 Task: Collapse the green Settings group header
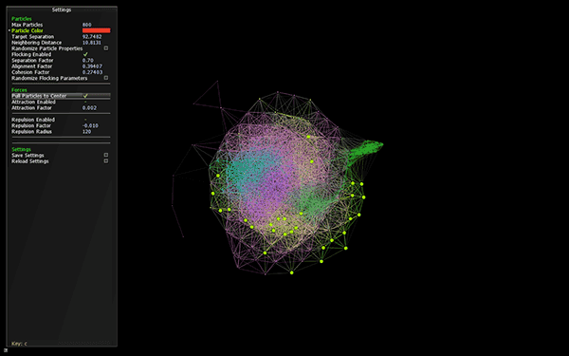tap(21, 149)
